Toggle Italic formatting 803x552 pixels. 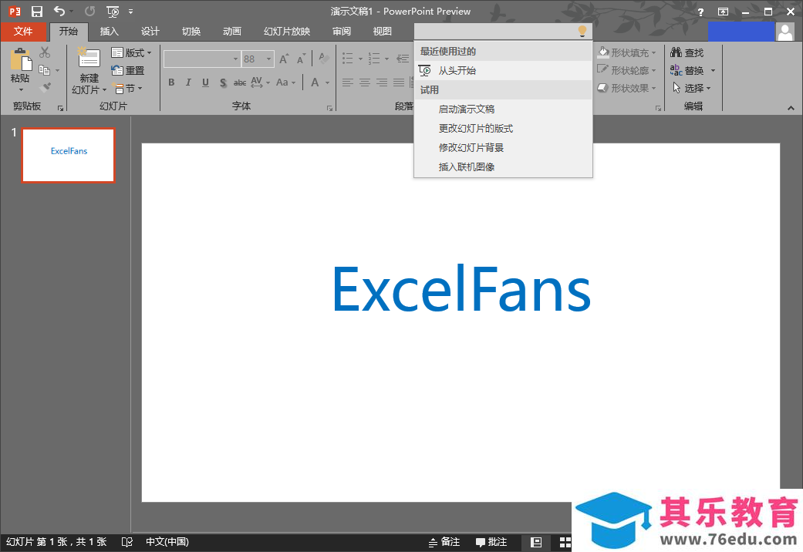point(188,82)
